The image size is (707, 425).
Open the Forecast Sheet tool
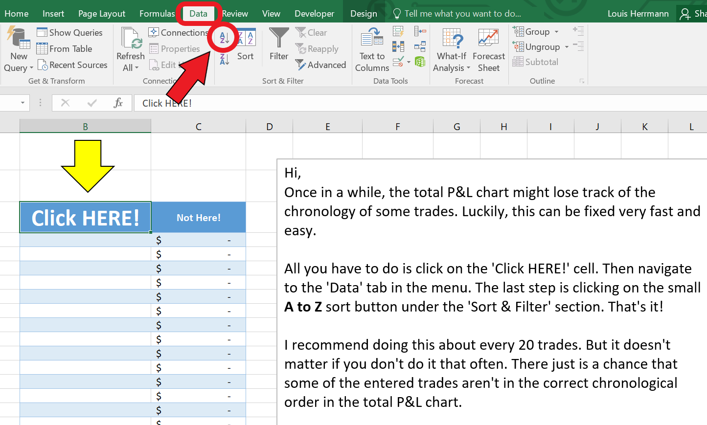point(488,50)
